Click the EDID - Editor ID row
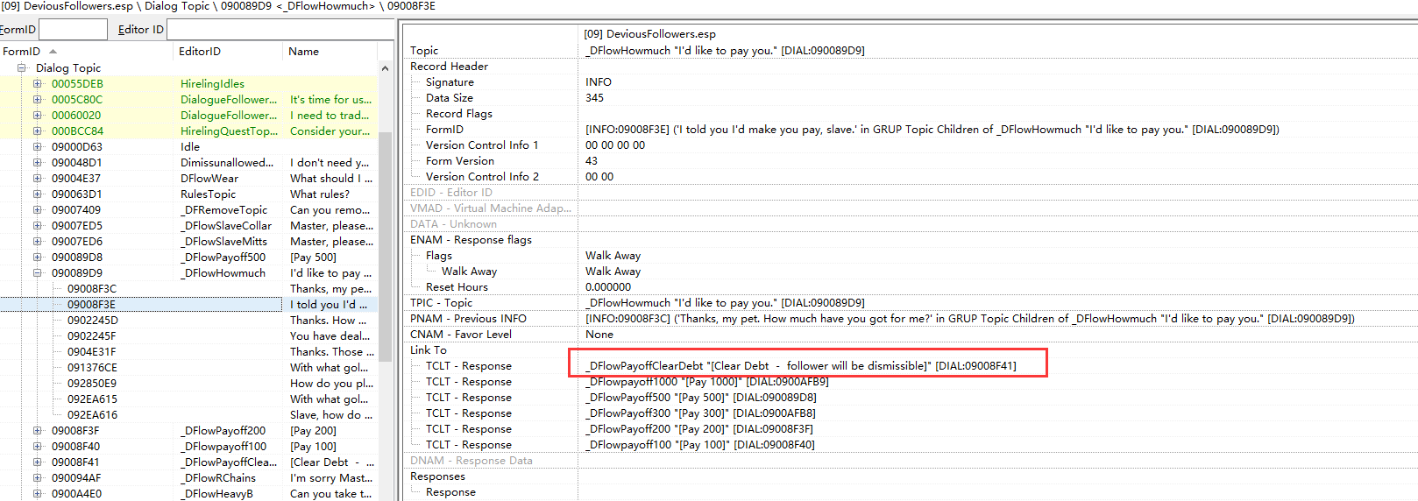 pos(911,192)
